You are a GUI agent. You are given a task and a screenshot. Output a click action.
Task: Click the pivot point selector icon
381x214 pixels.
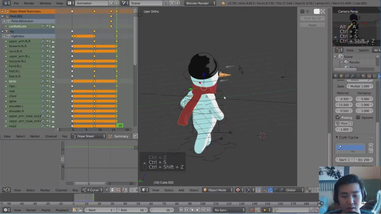tap(249, 190)
